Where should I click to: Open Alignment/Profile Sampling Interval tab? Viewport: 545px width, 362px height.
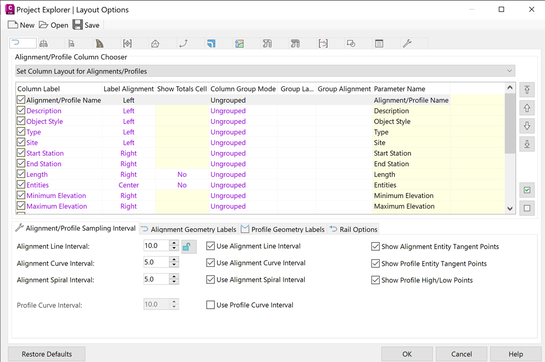76,228
